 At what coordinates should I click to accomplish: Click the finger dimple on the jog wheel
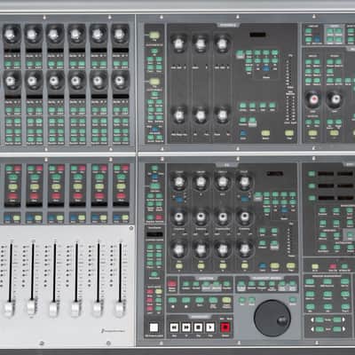282,320
